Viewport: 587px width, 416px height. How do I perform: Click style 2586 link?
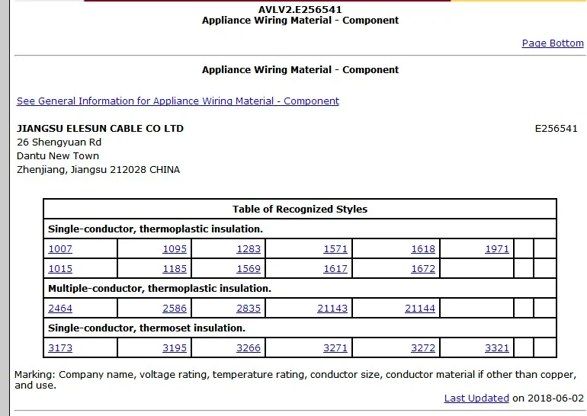pyautogui.click(x=175, y=309)
